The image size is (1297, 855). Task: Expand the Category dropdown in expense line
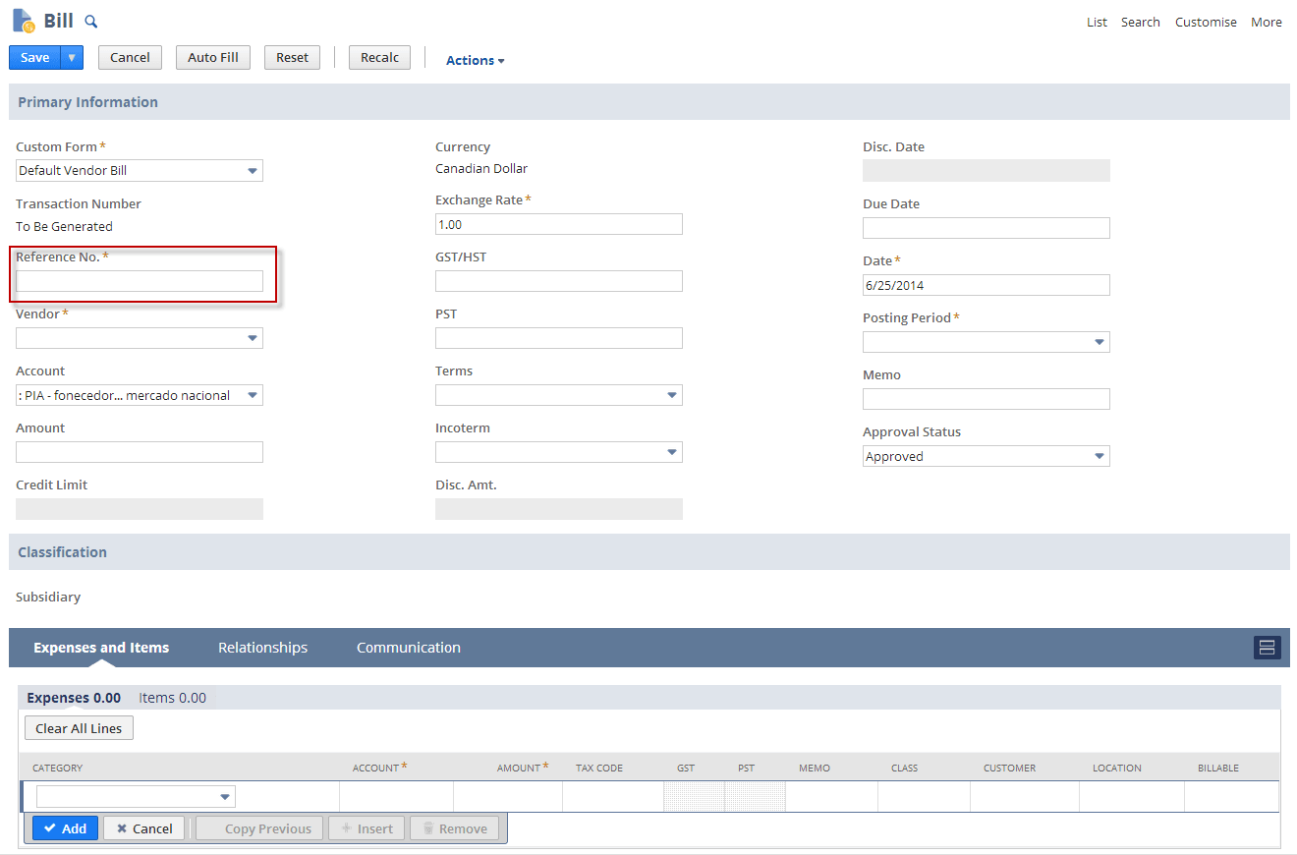226,797
